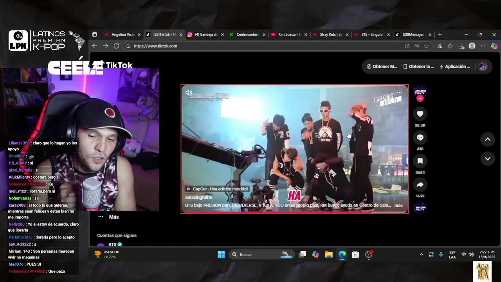
Task: Close the (28)TikTok active tab
Action: [181, 34]
